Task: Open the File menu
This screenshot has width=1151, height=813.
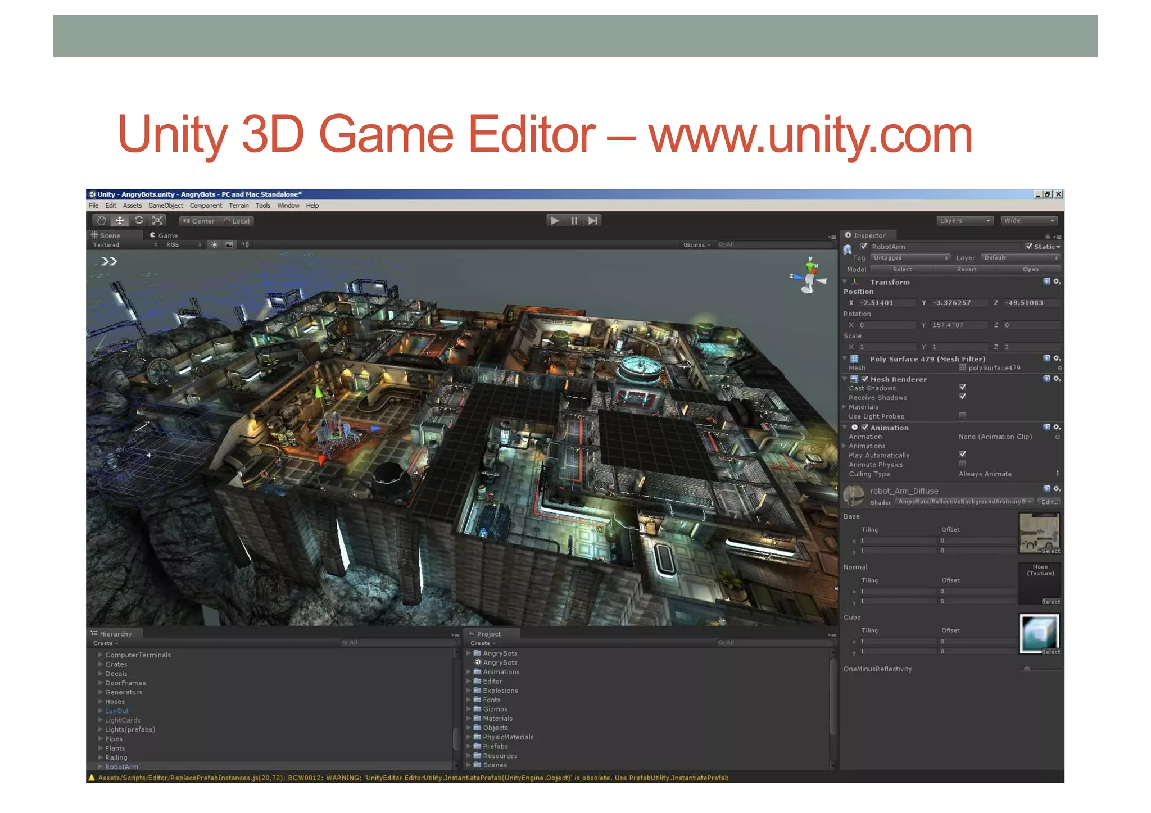Action: click(94, 206)
